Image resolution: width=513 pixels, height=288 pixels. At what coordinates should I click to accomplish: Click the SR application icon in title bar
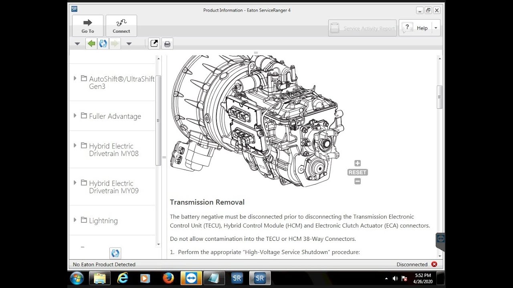[74, 9]
